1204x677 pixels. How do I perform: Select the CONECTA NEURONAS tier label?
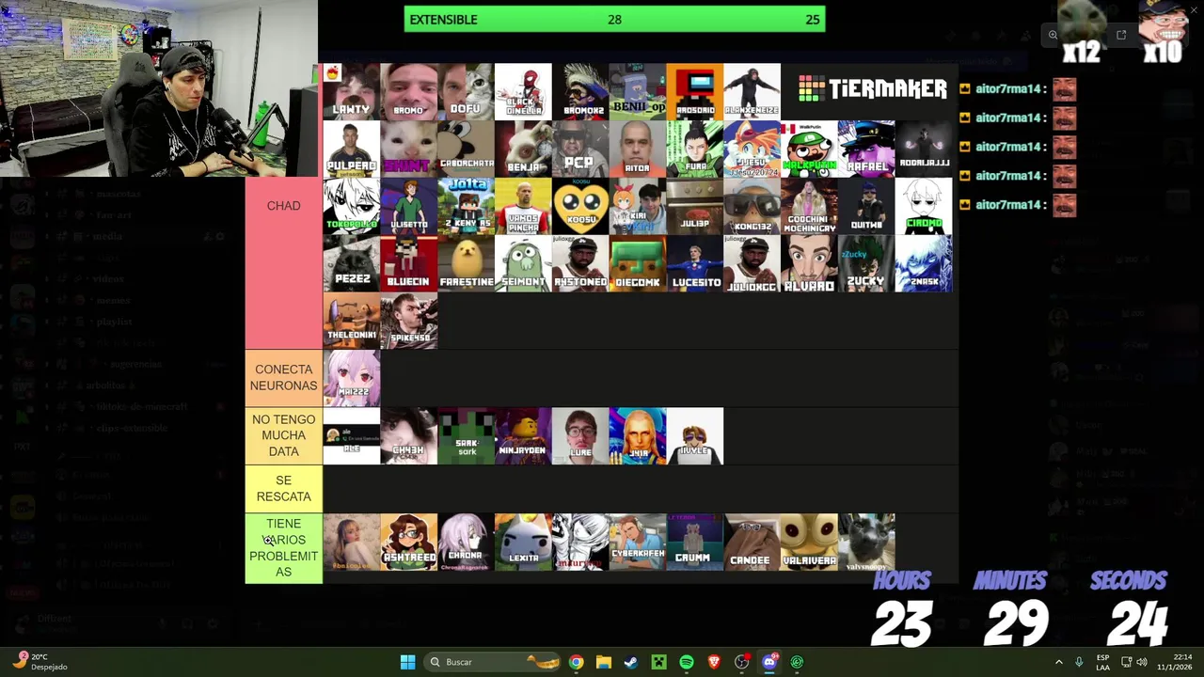click(x=283, y=378)
